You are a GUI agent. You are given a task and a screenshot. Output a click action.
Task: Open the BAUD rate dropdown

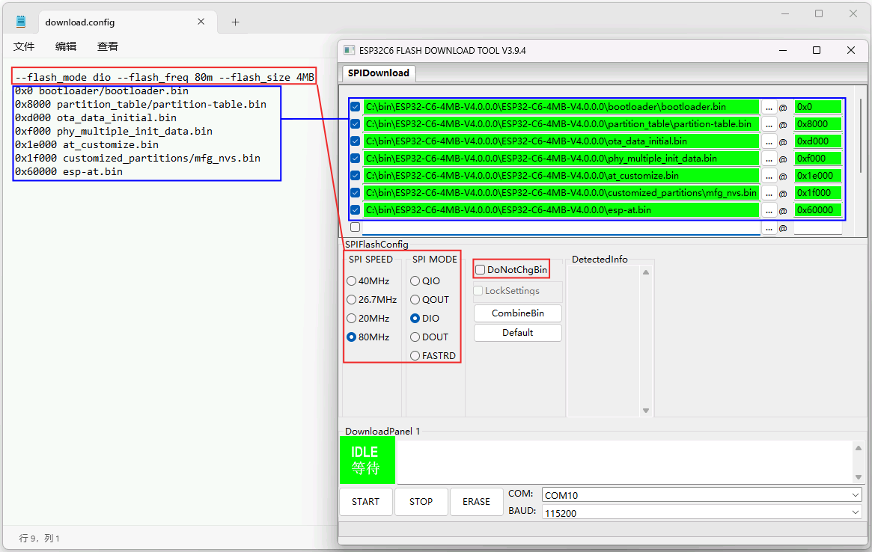pyautogui.click(x=701, y=513)
